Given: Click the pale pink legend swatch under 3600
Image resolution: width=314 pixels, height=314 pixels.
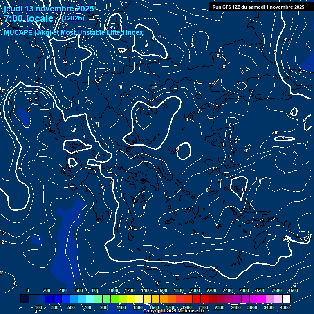Looking at the screenshot, I should point(278,298).
